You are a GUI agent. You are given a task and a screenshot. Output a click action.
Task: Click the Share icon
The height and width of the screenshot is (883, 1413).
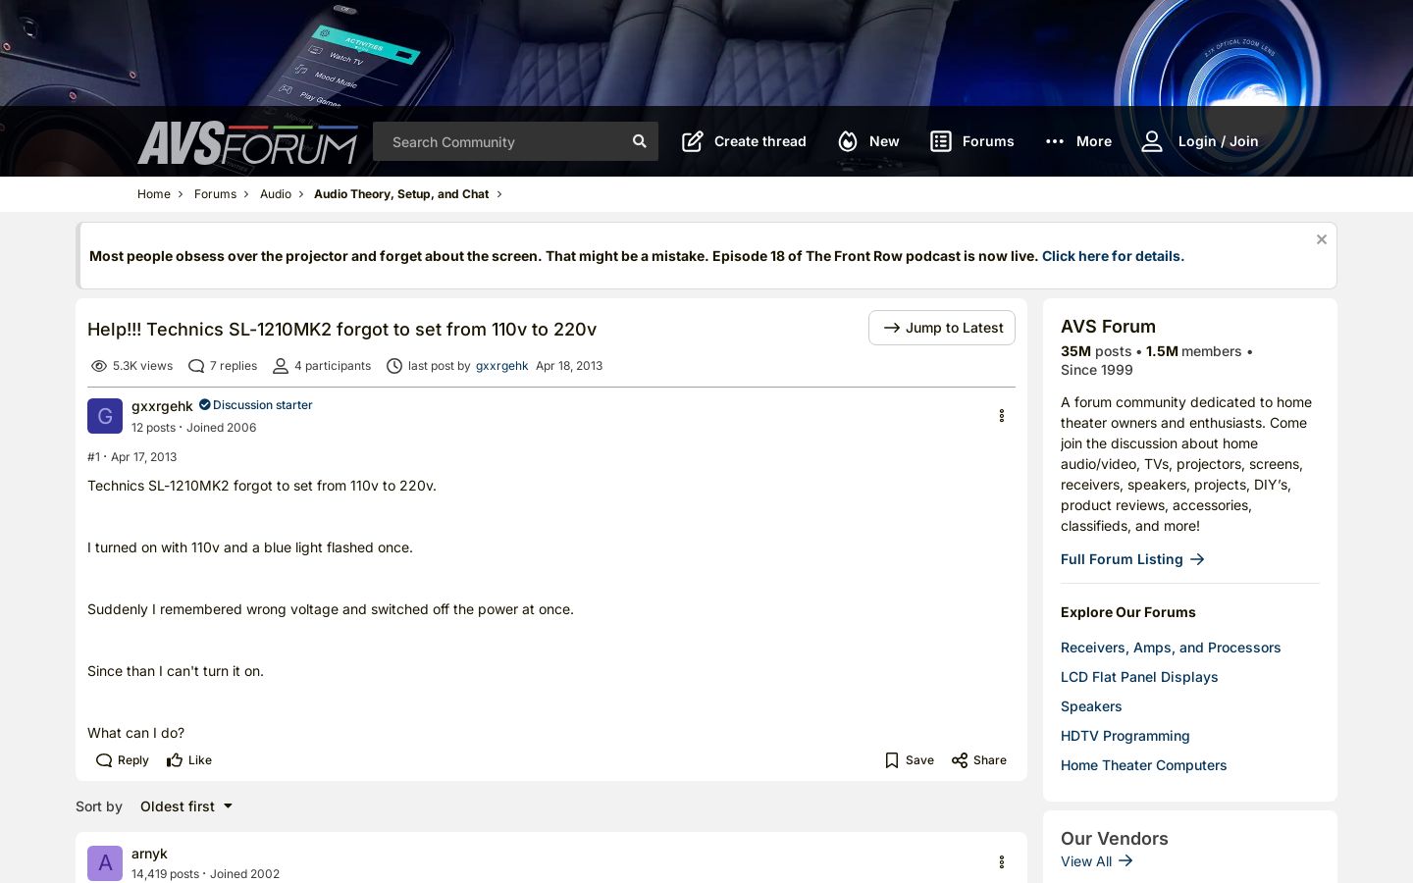(x=960, y=760)
